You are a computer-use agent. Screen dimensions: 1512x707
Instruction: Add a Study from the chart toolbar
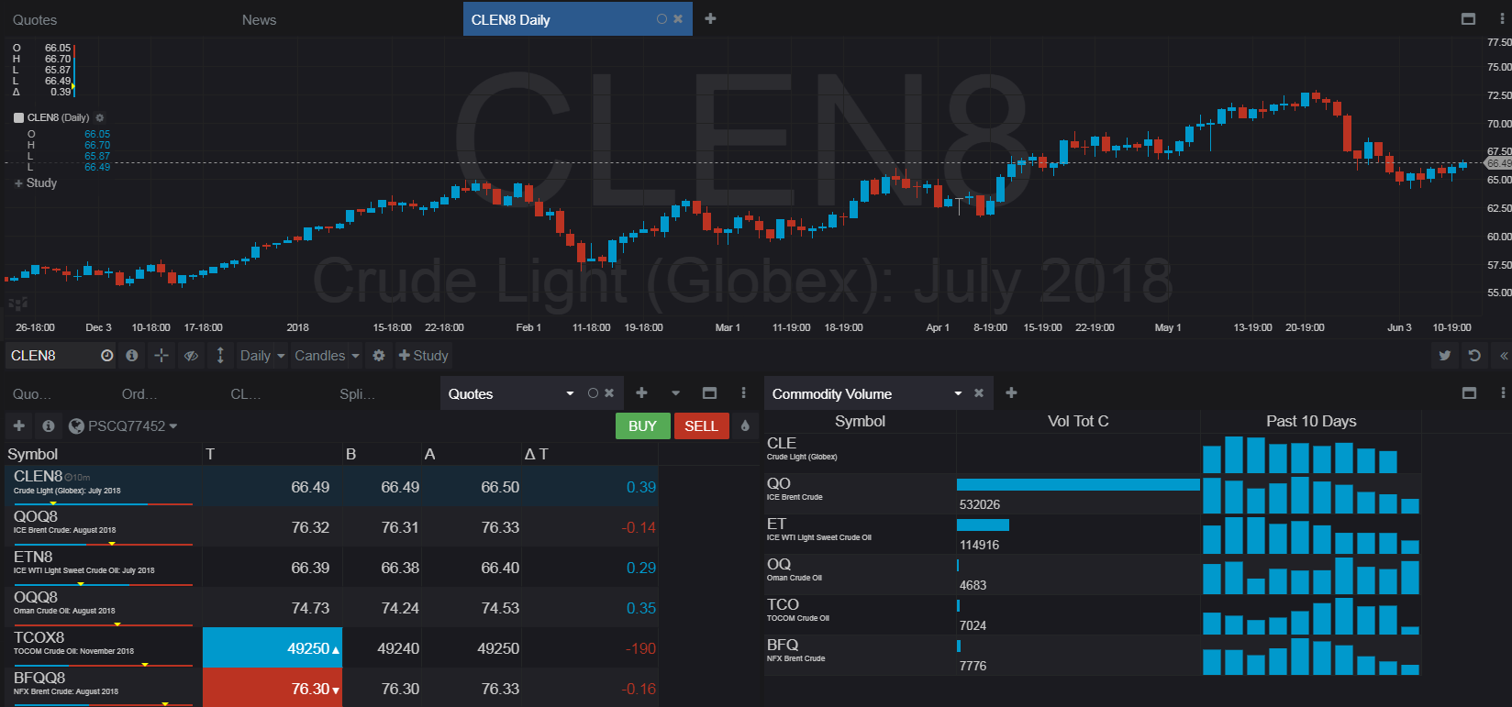423,356
